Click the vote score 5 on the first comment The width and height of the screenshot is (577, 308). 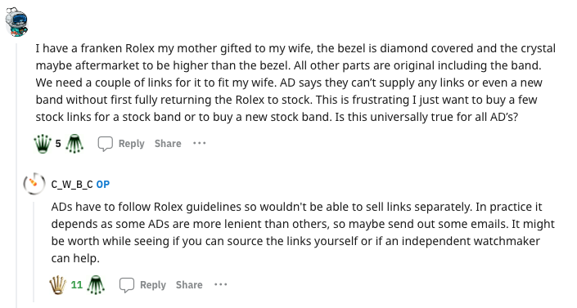(58, 143)
